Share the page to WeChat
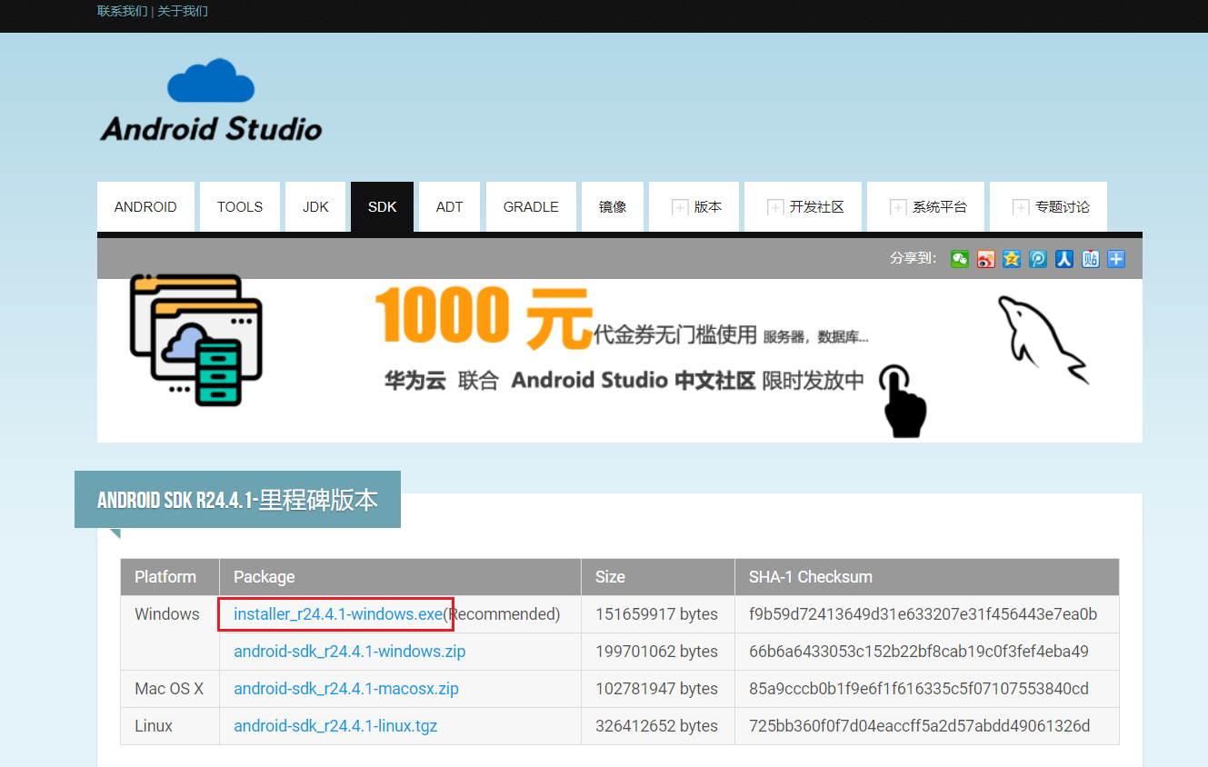This screenshot has height=767, width=1208. (x=959, y=259)
